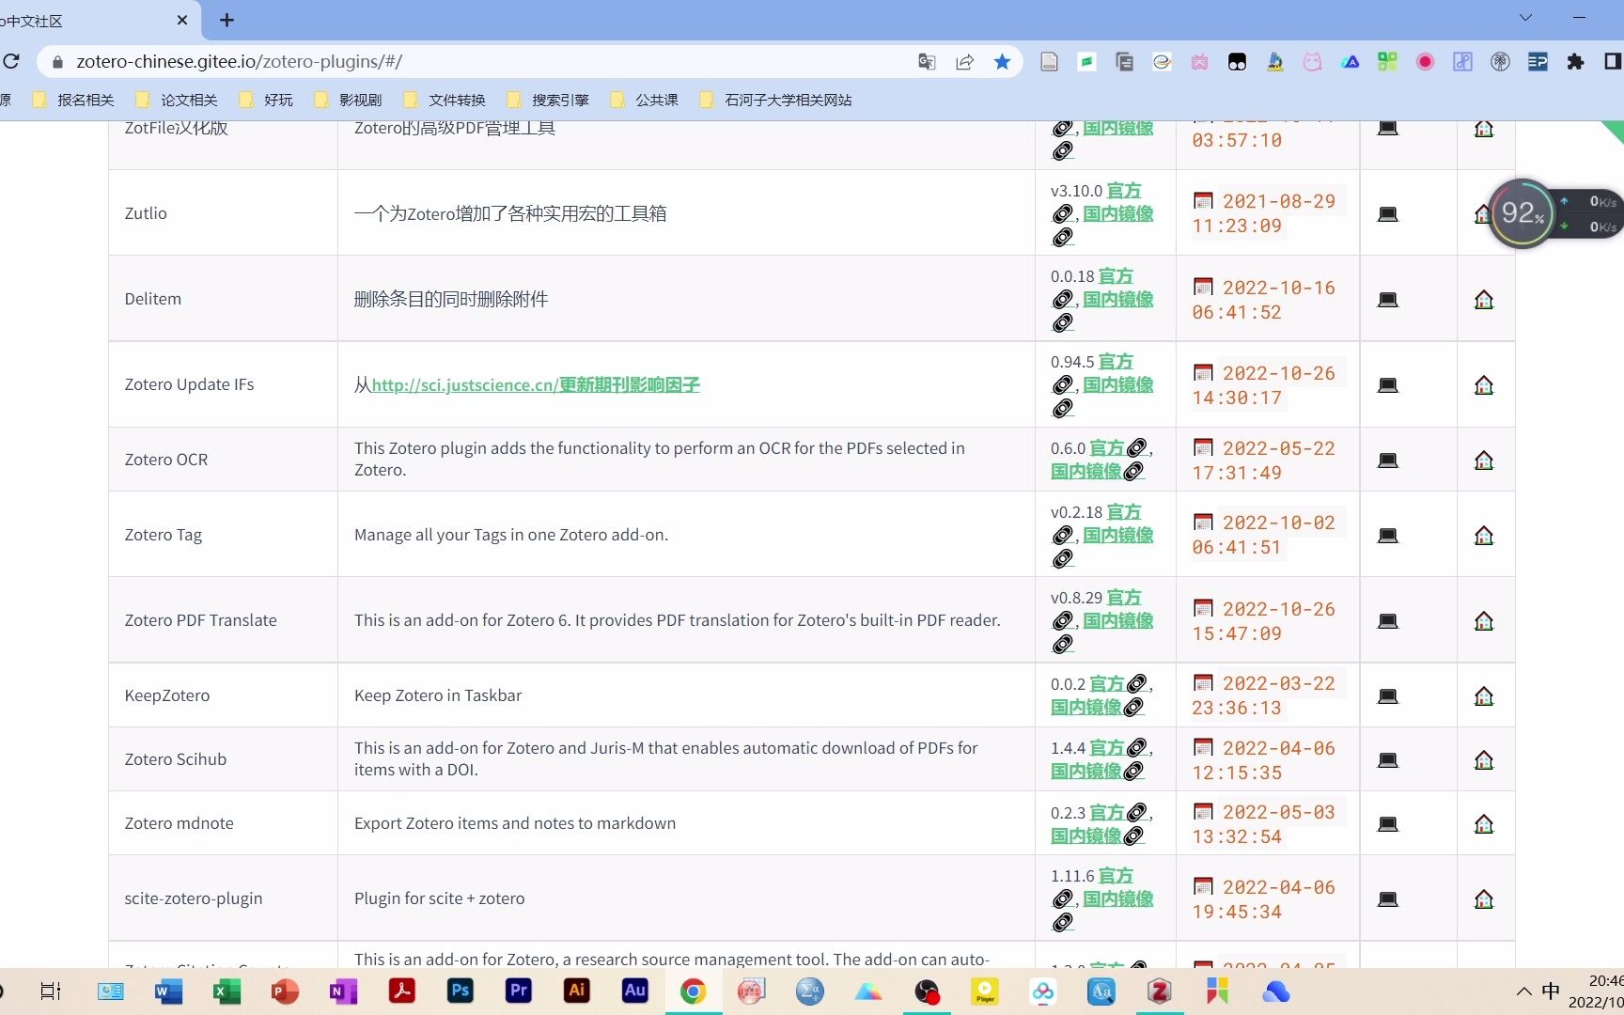Toggle the bookmark star in the address bar
This screenshot has height=1015, width=1624.
(1002, 61)
